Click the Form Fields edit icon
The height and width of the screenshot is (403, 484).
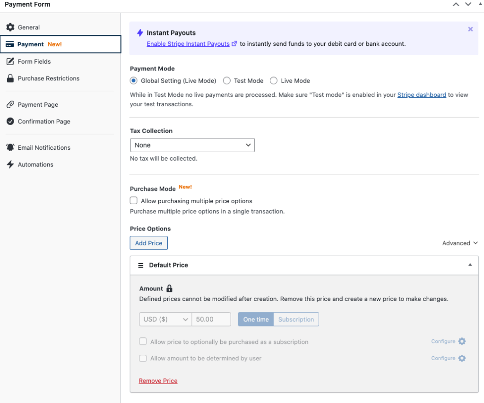10,61
